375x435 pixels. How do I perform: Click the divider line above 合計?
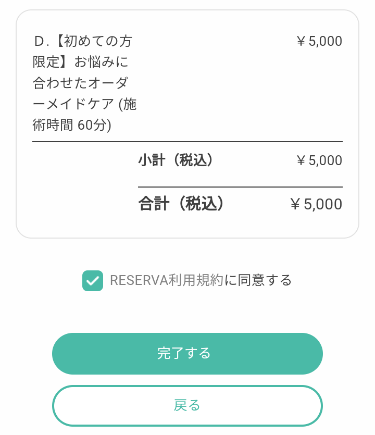(x=240, y=187)
